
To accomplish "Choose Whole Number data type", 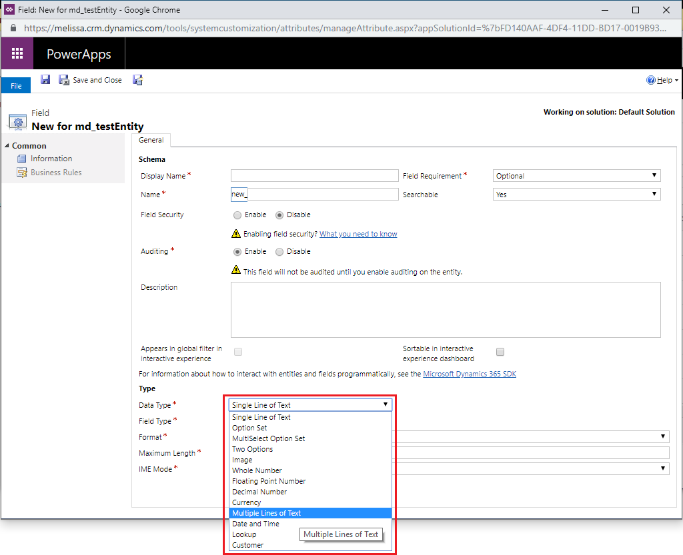I will [x=311, y=470].
